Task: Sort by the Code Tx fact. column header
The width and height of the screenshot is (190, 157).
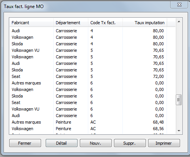Action: pos(105,23)
